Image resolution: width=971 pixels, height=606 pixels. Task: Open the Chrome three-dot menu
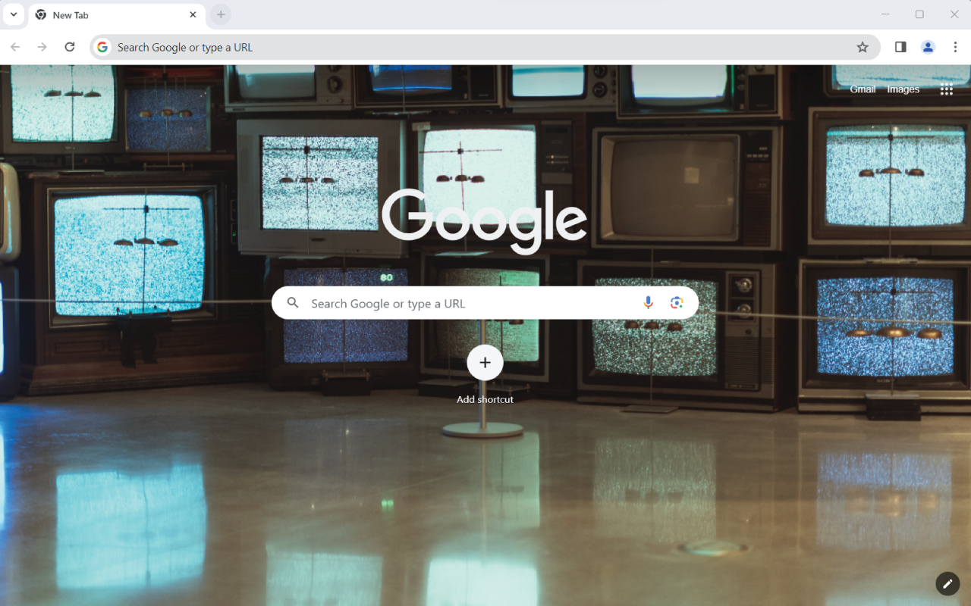(955, 47)
